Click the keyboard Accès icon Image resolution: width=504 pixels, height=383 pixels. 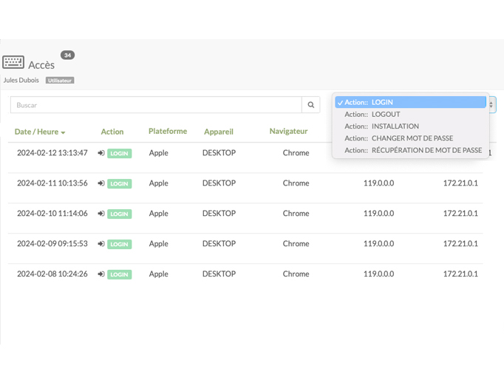click(x=13, y=62)
